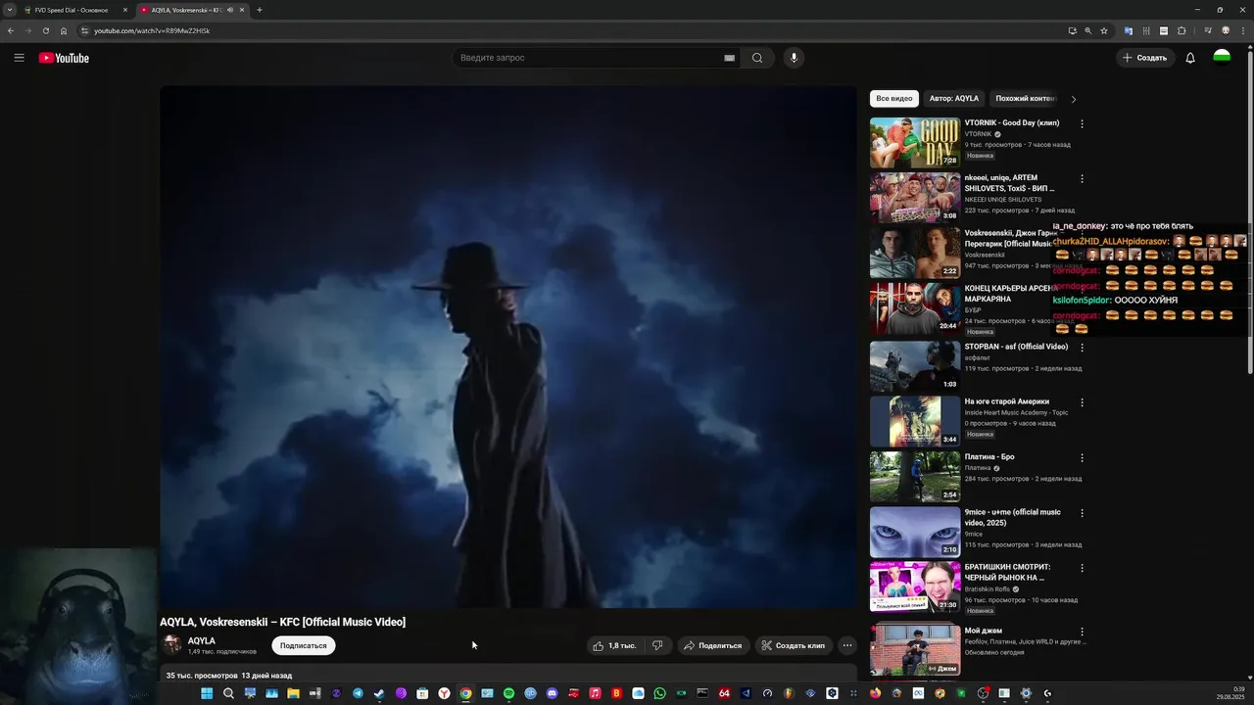1254x705 pixels.
Task: Click the Создать клип button
Action: (x=794, y=645)
